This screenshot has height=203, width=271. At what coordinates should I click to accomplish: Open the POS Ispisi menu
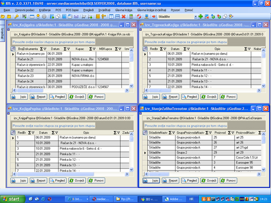[72, 10]
